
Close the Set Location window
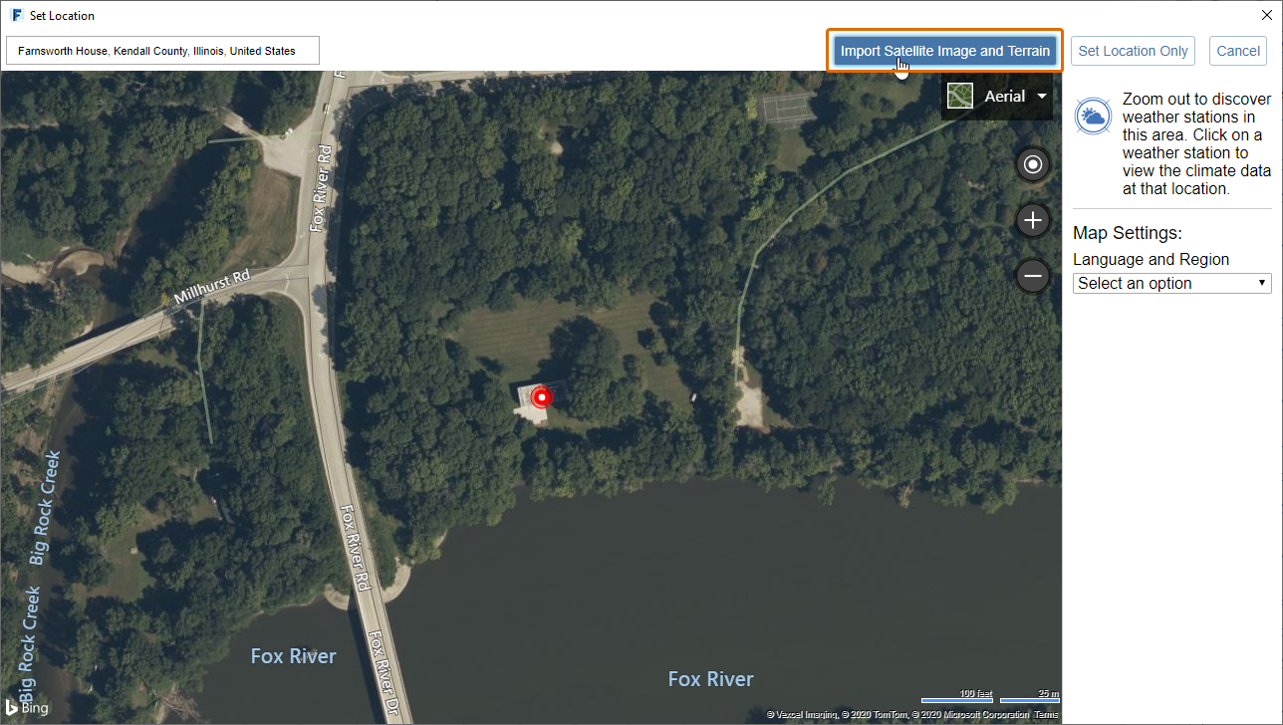[1267, 16]
